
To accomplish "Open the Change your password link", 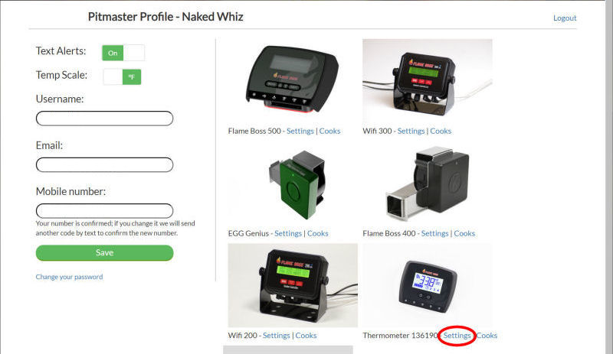I will pyautogui.click(x=69, y=277).
